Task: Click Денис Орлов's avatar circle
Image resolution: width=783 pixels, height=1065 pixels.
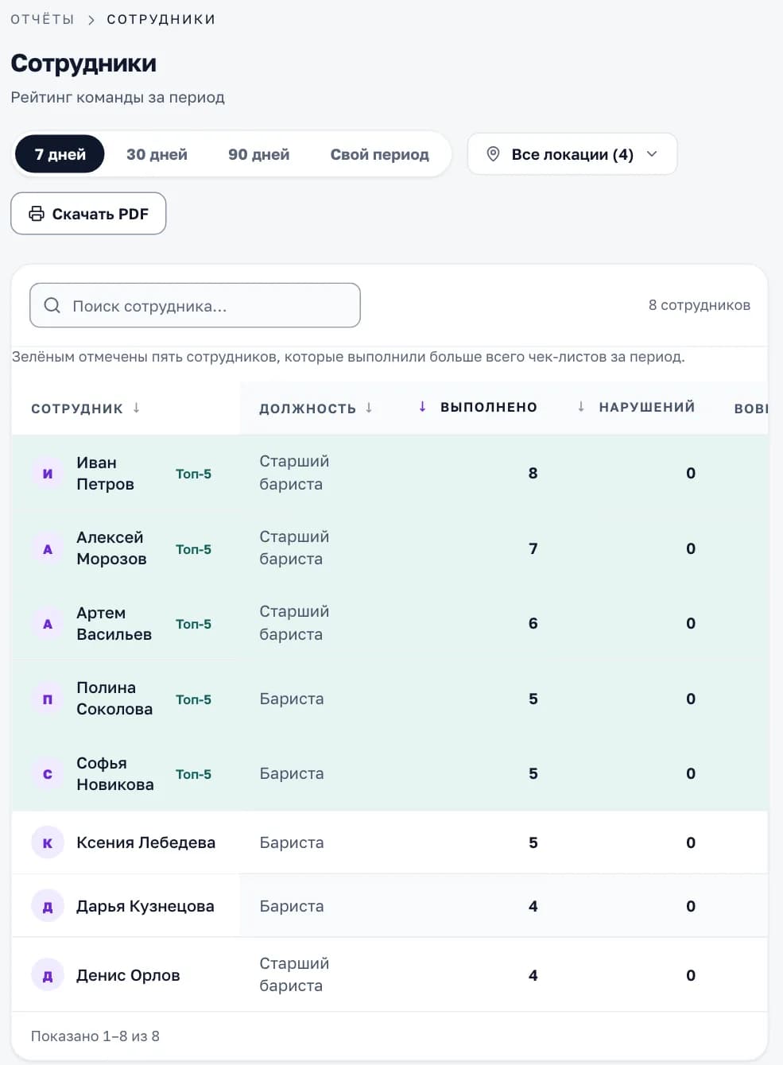Action: [48, 976]
